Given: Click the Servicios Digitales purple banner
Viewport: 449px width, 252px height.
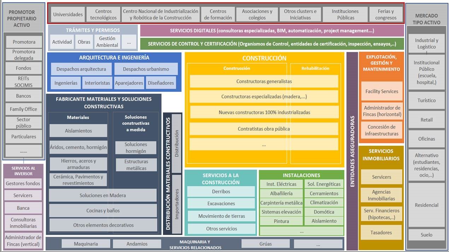Looking at the screenshot, I should click(272, 31).
